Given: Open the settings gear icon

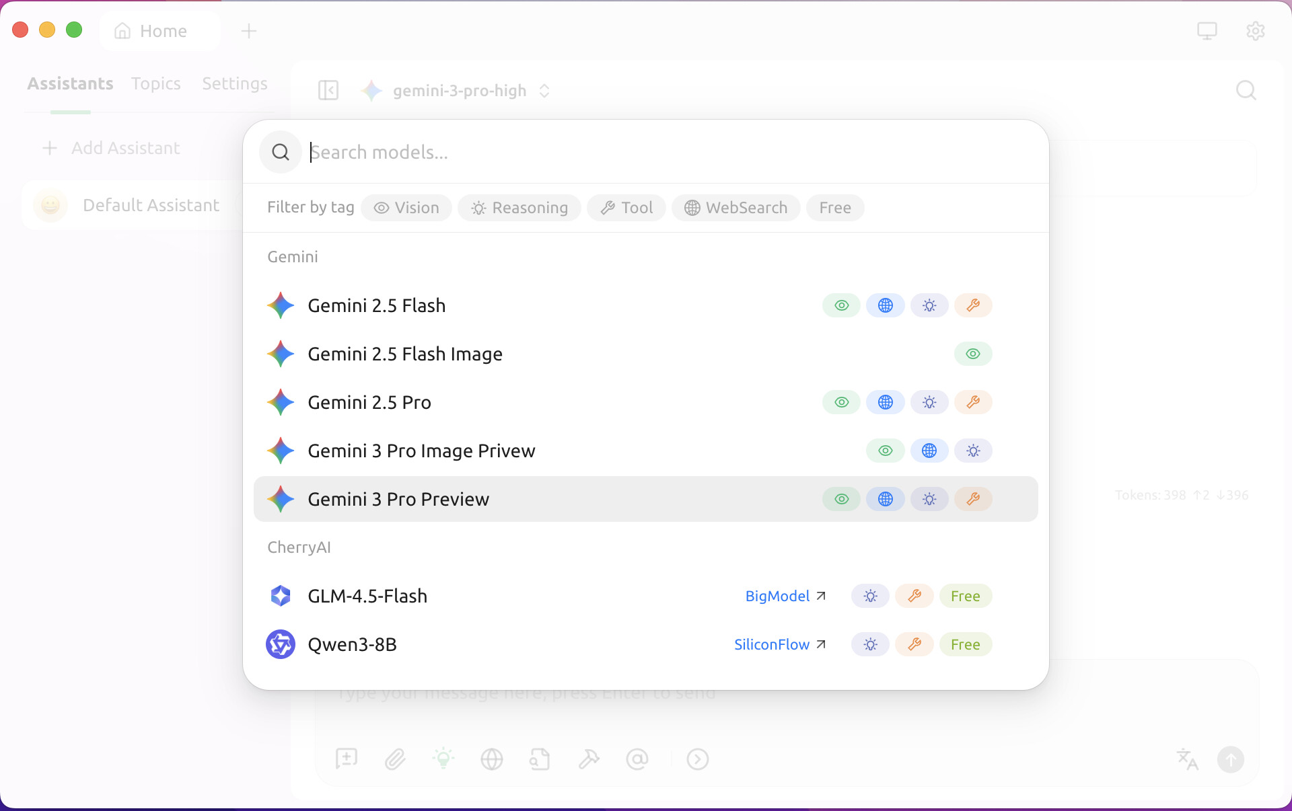Looking at the screenshot, I should (x=1255, y=31).
